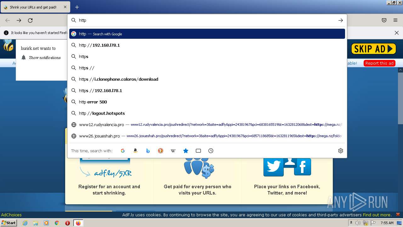Image resolution: width=403 pixels, height=227 pixels.
Task: Open the Save to Pocket icon
Action: click(384, 20)
